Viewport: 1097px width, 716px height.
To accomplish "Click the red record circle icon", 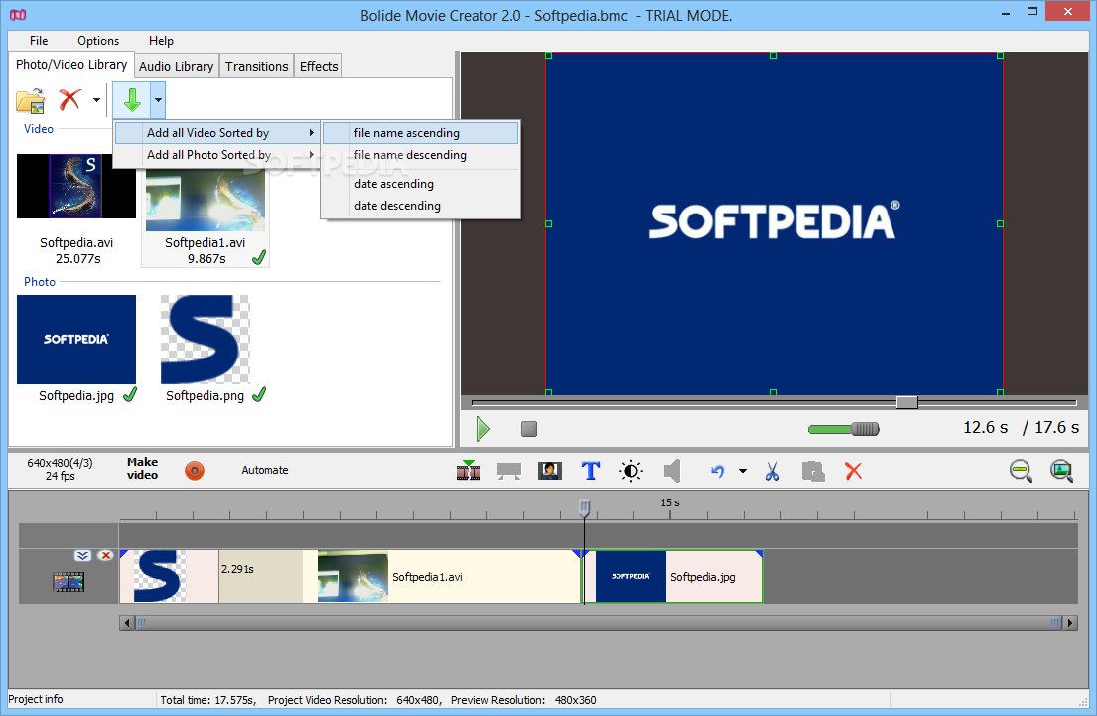I will click(x=195, y=471).
